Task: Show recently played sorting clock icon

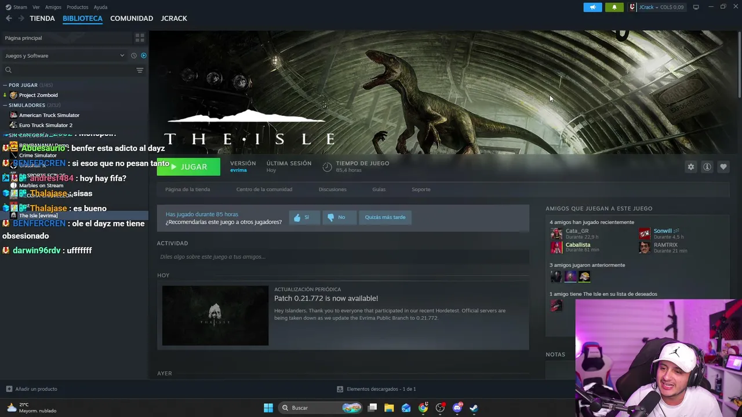Action: [133, 56]
